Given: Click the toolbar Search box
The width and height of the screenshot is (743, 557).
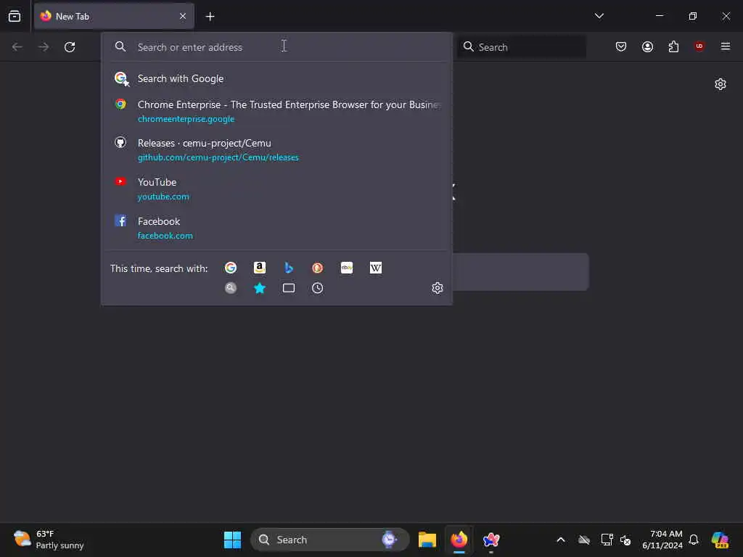Looking at the screenshot, I should (x=521, y=47).
